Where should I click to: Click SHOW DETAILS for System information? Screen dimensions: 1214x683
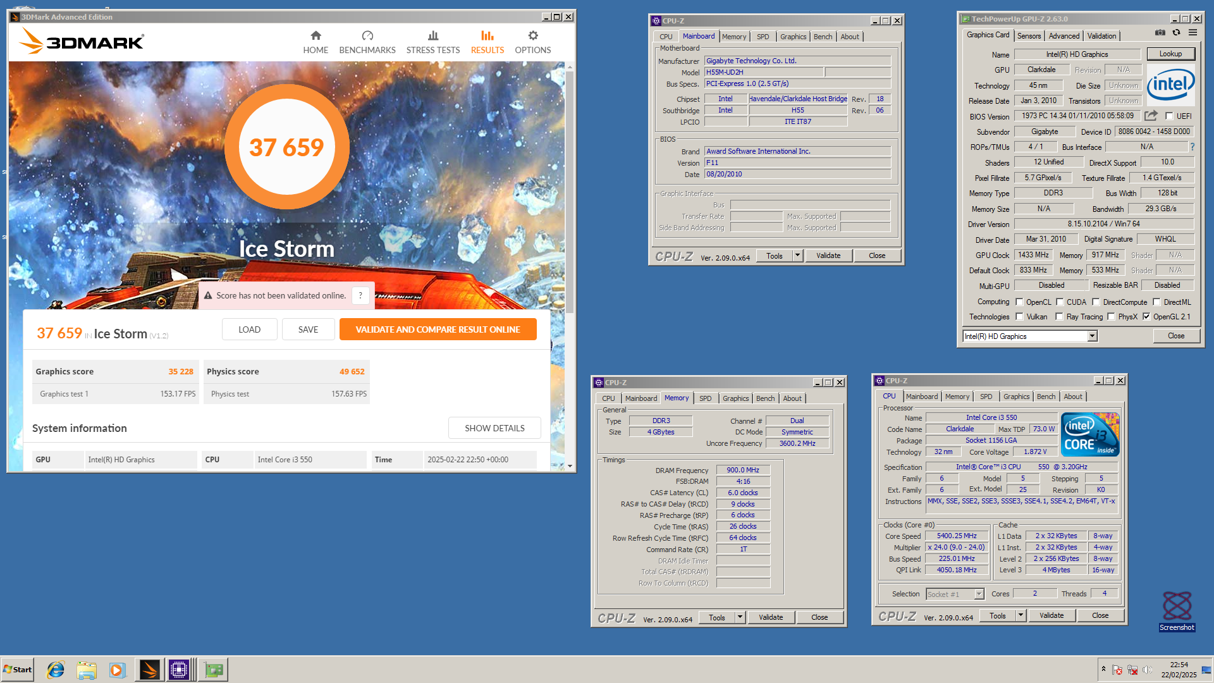pos(494,428)
